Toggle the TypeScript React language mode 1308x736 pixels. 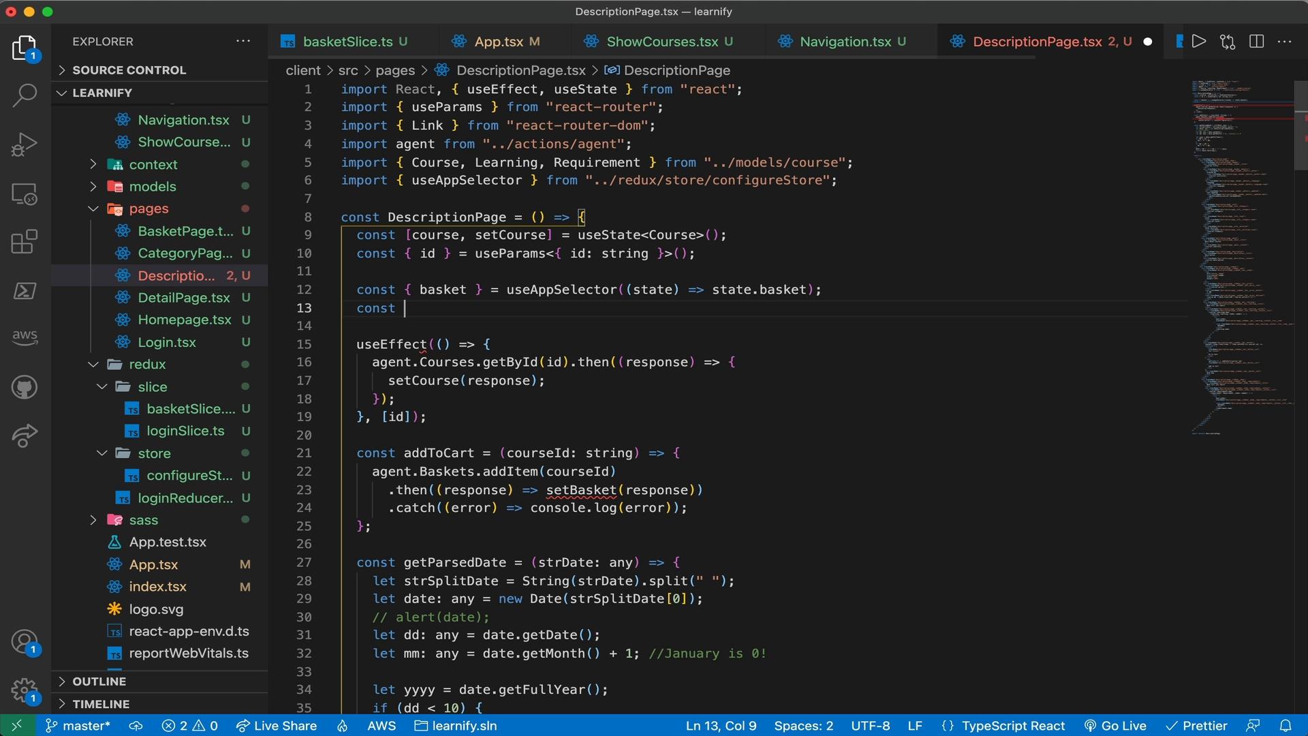[1013, 725]
